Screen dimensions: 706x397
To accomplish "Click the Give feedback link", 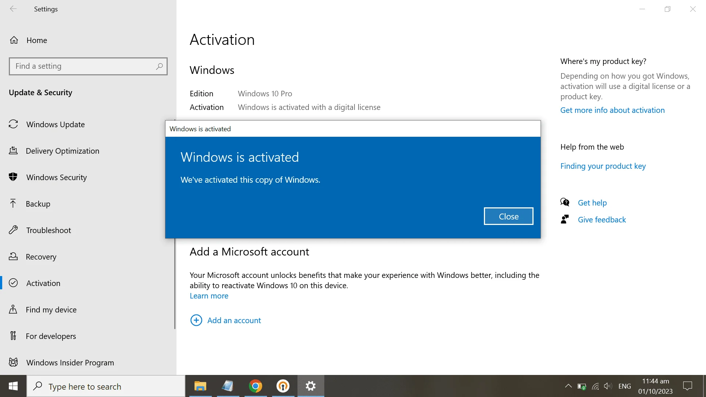I will (602, 219).
